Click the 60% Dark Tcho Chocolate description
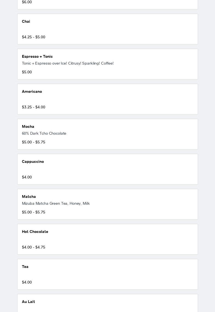Image resolution: width=215 pixels, height=312 pixels. coord(44,133)
